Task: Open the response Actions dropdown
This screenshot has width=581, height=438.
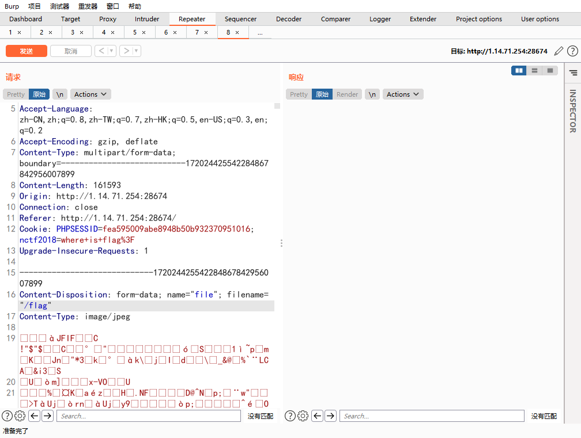Action: pos(403,94)
